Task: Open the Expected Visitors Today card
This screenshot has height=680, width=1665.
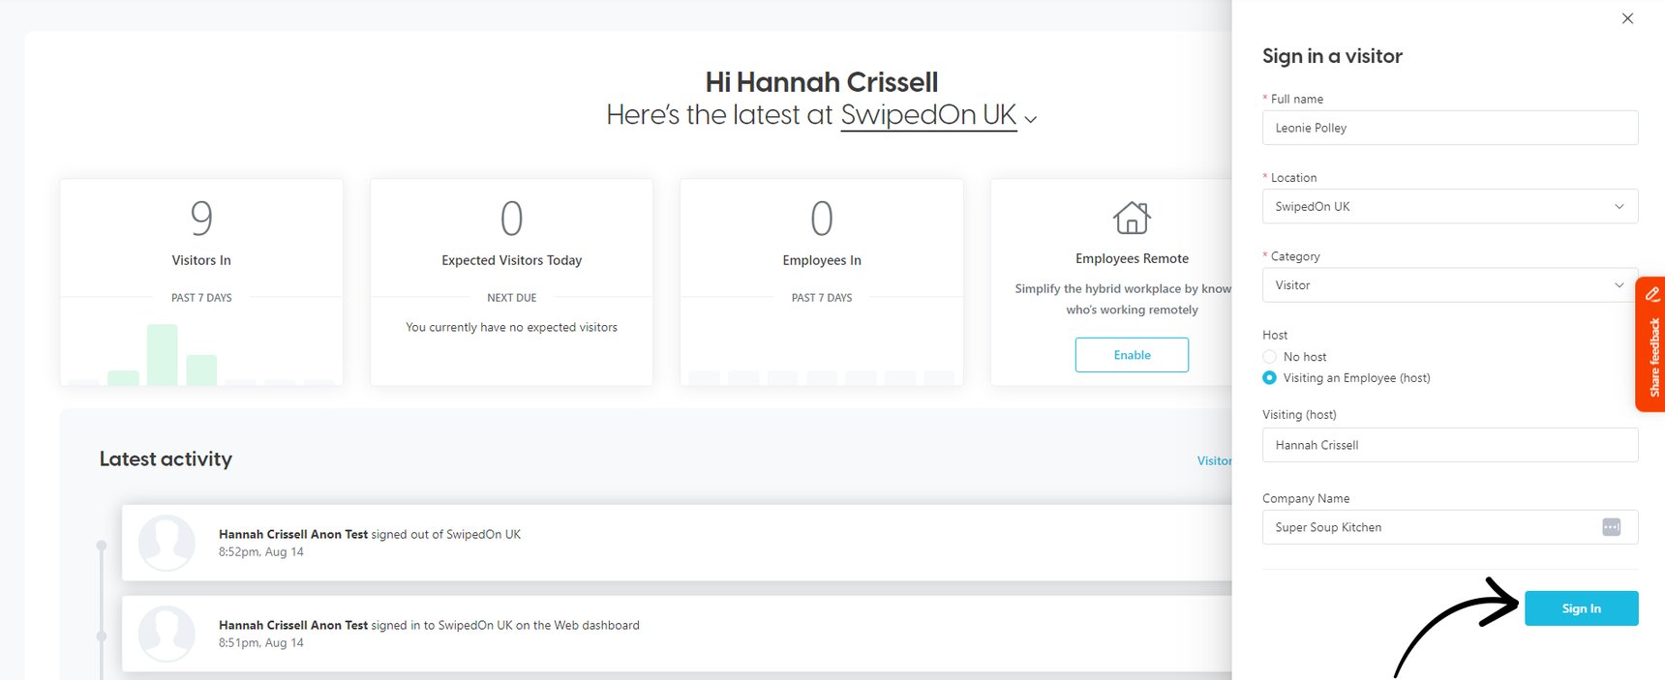Action: tap(511, 281)
